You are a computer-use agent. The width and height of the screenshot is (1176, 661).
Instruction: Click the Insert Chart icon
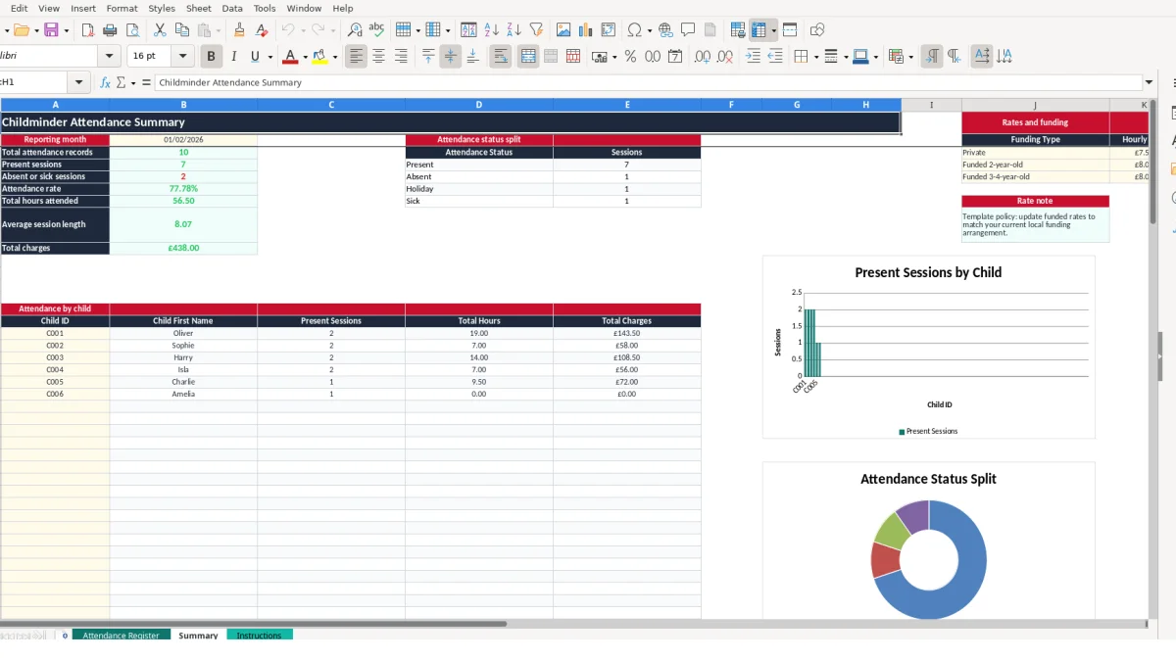coord(586,30)
